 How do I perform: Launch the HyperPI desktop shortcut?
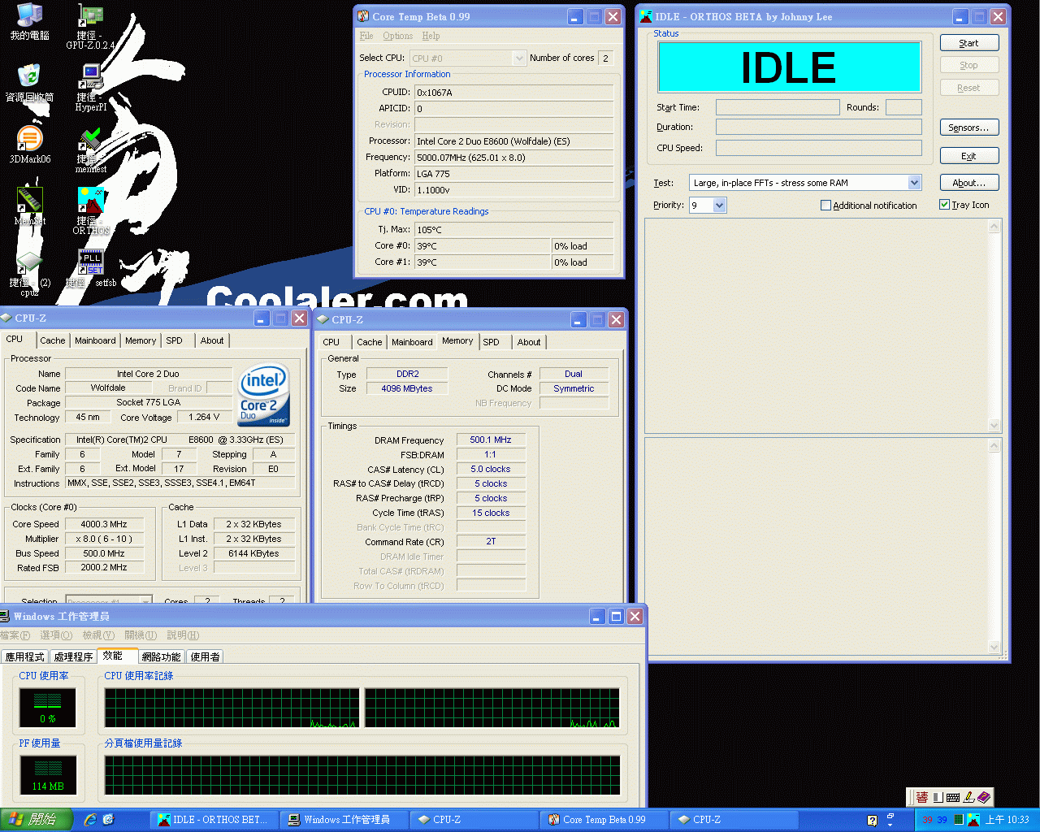pos(90,88)
